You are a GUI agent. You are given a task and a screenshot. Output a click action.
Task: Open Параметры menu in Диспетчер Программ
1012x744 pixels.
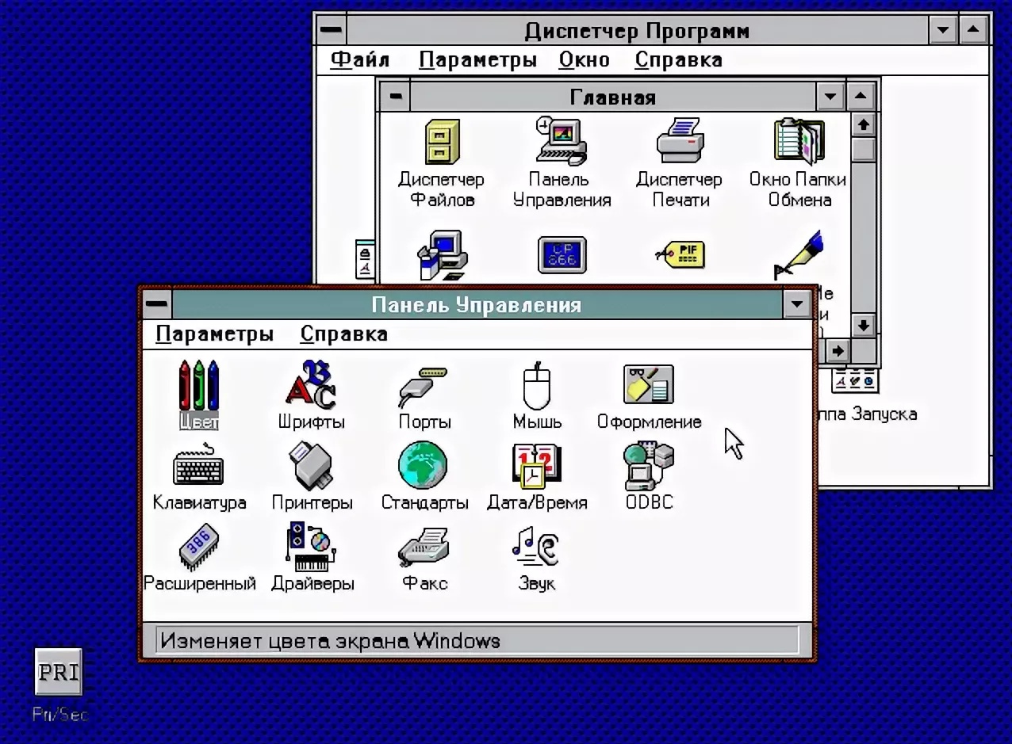pos(477,59)
